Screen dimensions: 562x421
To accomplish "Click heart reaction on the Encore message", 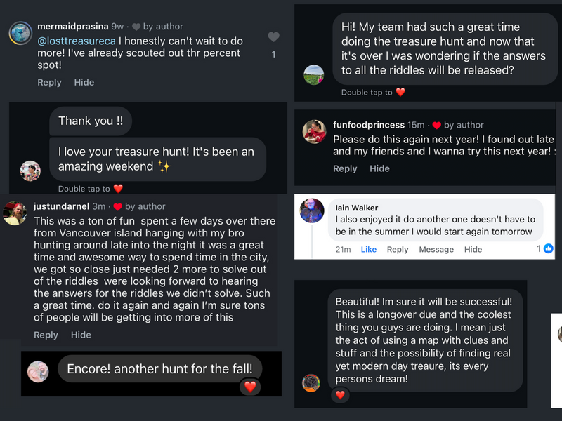I will pos(251,387).
